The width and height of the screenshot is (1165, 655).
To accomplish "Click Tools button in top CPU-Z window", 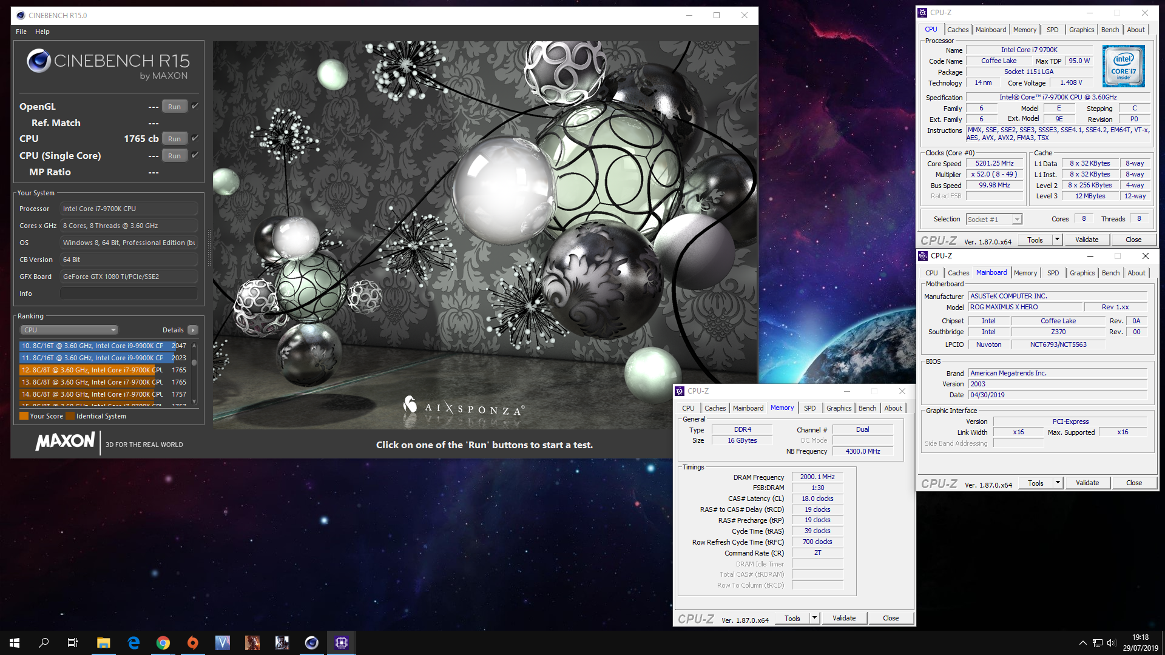I will 1035,240.
